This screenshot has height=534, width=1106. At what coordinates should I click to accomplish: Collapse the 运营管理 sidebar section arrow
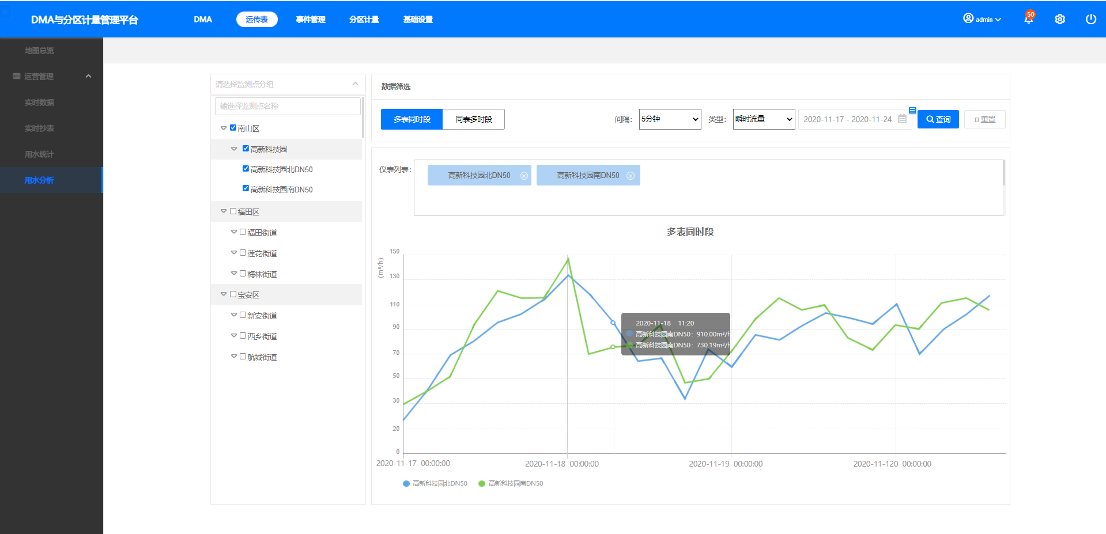point(88,76)
